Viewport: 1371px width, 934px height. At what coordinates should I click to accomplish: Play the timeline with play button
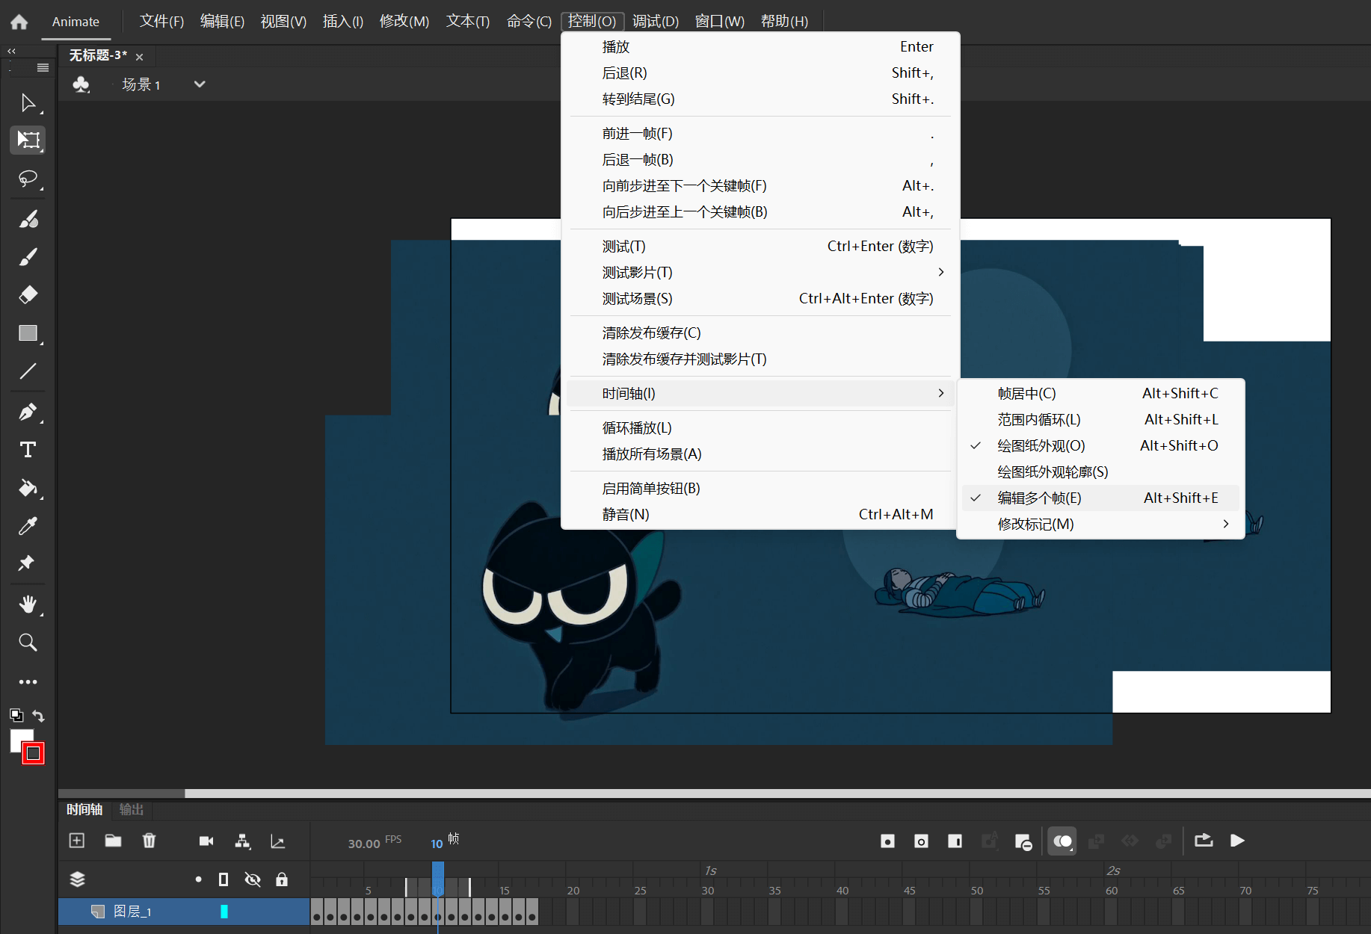pos(1237,841)
